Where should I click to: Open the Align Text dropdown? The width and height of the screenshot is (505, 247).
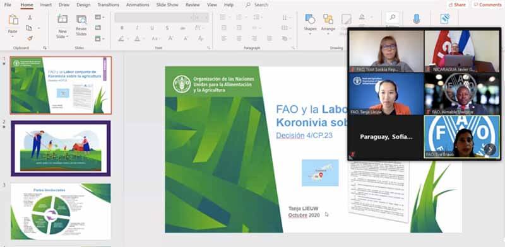287,28
